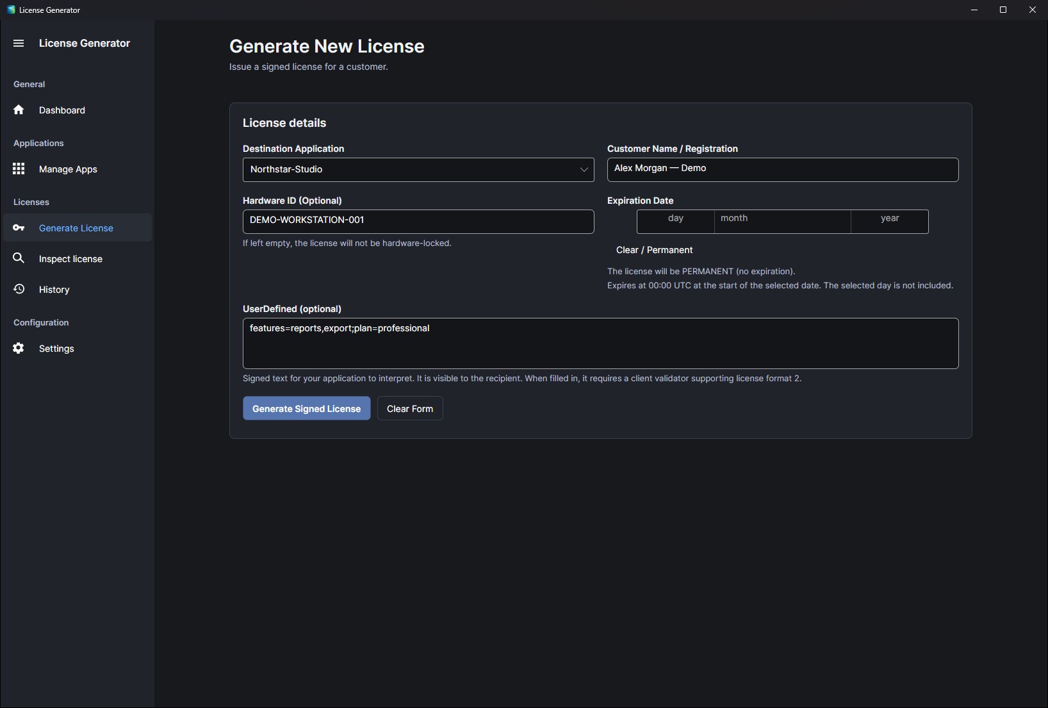
Task: Click Clear / Permanent expiration button
Action: (x=654, y=250)
